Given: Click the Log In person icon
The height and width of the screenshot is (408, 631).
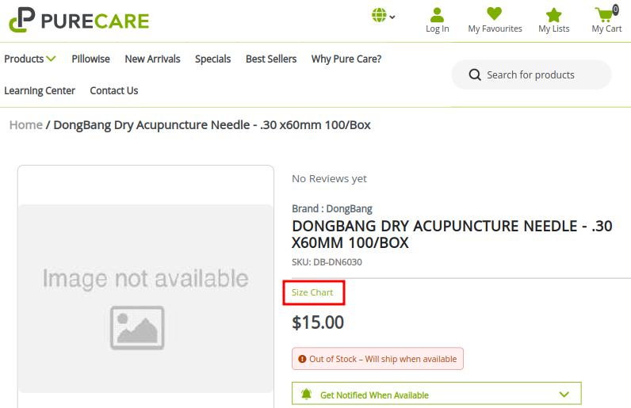Looking at the screenshot, I should click(x=437, y=15).
